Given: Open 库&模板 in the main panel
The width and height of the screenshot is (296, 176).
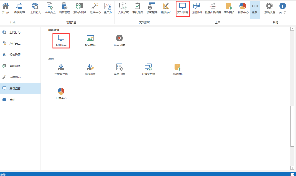Looking at the screenshot, I should pyautogui.click(x=177, y=69).
